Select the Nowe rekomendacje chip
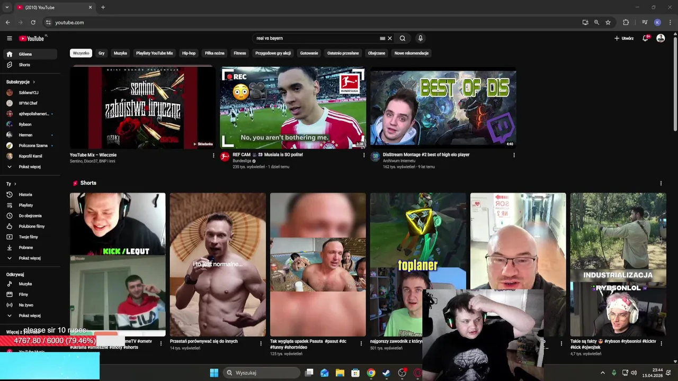This screenshot has width=678, height=381. click(x=412, y=53)
